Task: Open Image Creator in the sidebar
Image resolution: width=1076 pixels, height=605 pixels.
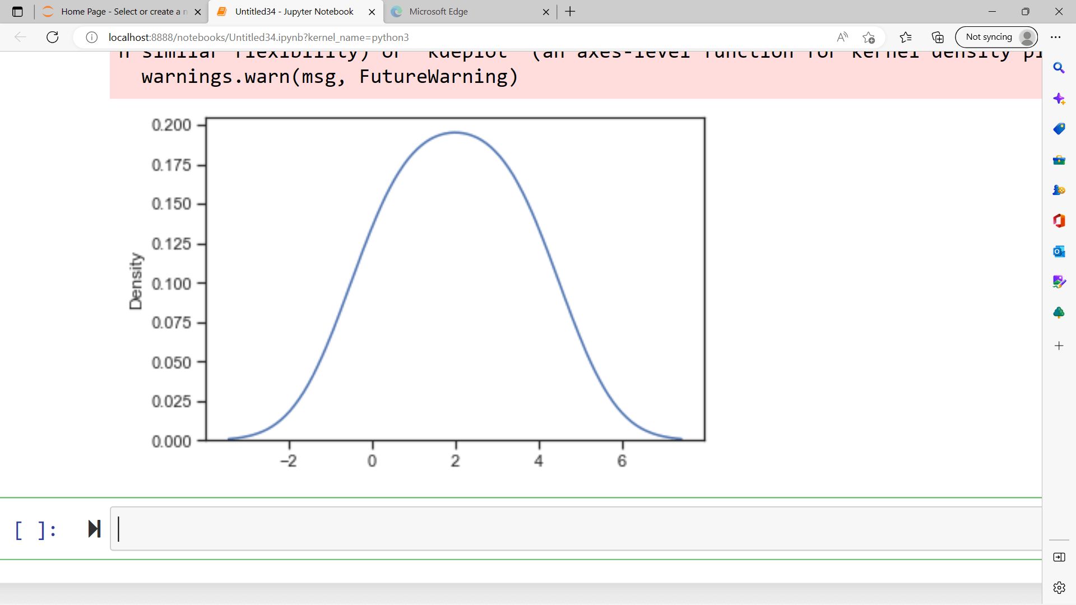Action: coord(1060,282)
